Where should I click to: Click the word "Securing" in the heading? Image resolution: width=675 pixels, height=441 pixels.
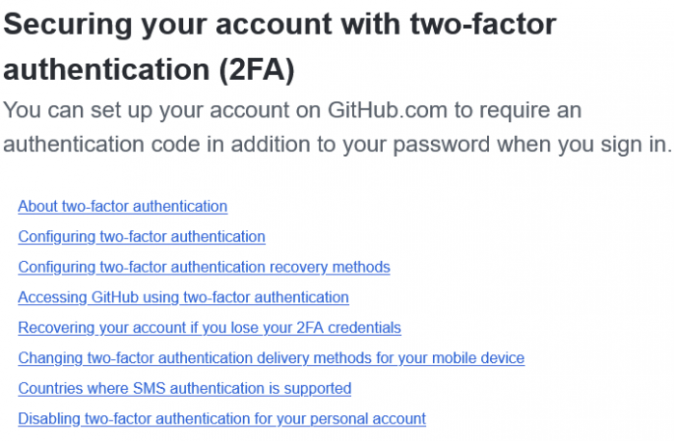coord(67,25)
